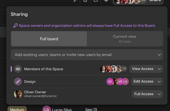Expand the add existing users dropdown chevron

[x=159, y=55]
